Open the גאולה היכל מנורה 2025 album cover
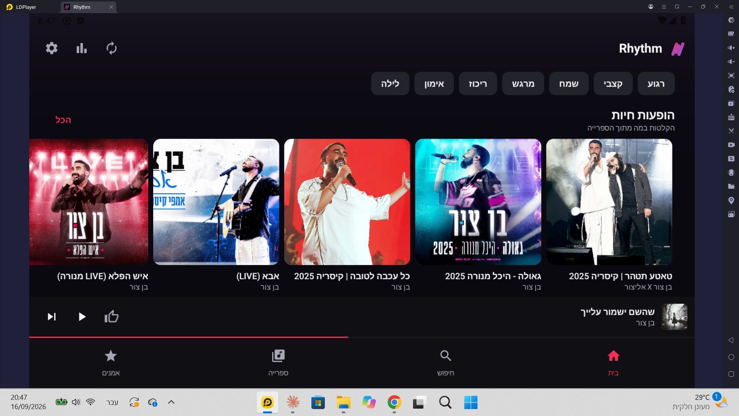The width and height of the screenshot is (739, 416). click(478, 202)
